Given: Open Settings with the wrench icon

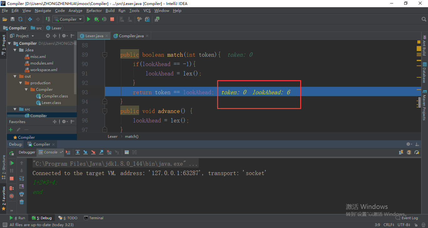Looking at the screenshot, I should click(x=139, y=19).
